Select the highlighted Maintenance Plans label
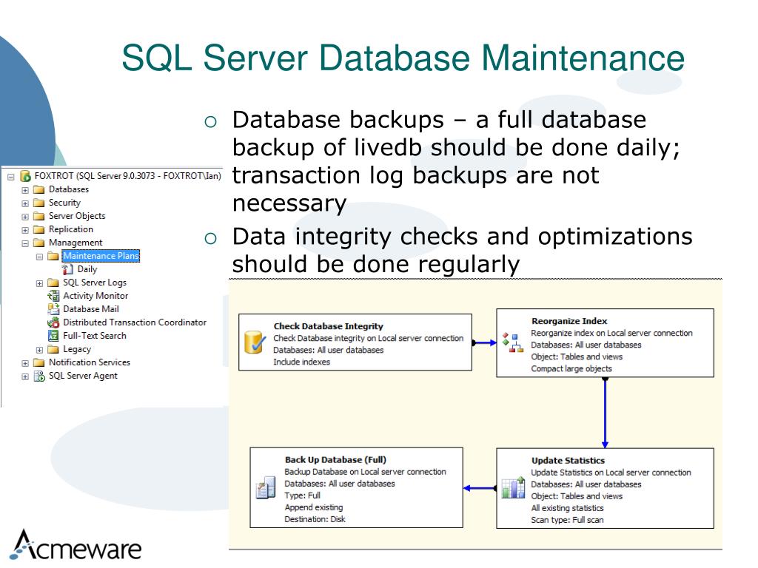The image size is (758, 568). click(x=101, y=255)
